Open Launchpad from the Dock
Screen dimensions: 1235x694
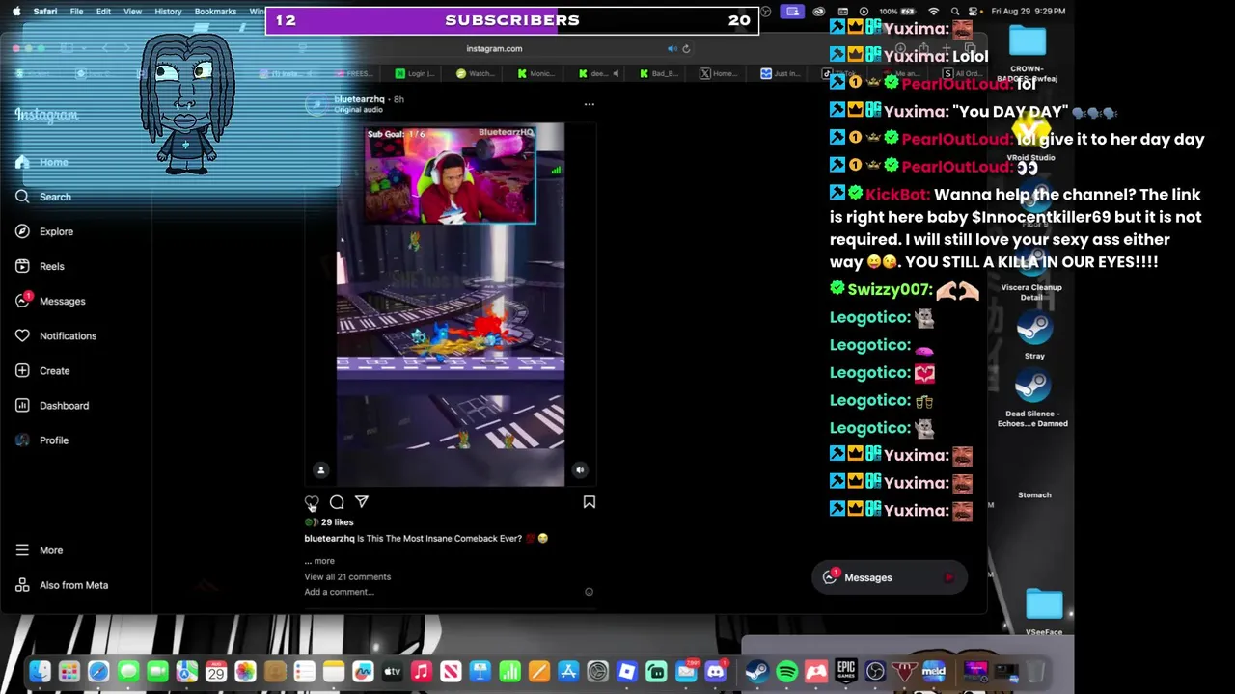coord(69,672)
